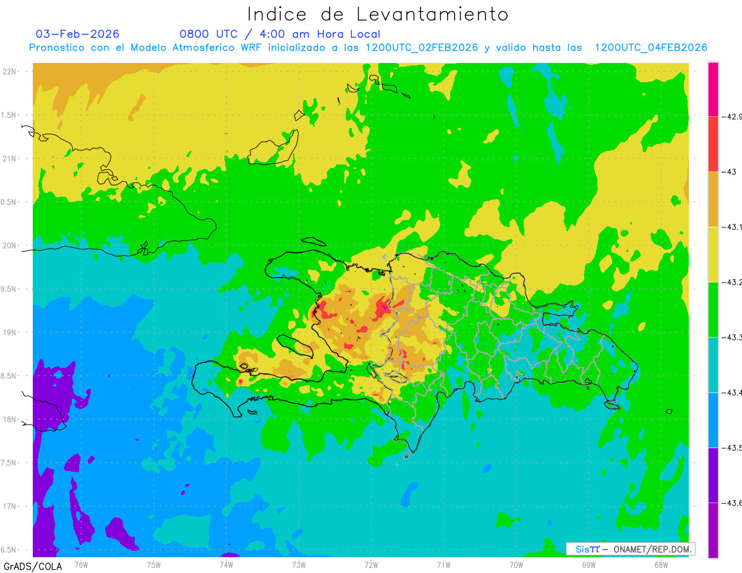Click the magenta swatch at the legend top
742x573 pixels.
pos(713,89)
